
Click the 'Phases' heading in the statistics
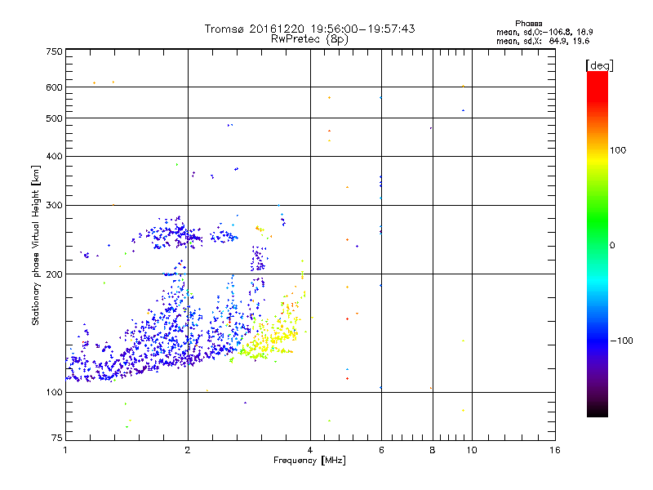(528, 24)
